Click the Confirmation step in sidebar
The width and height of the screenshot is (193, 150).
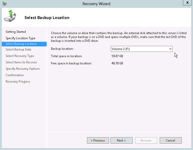pyautogui.click(x=15, y=75)
